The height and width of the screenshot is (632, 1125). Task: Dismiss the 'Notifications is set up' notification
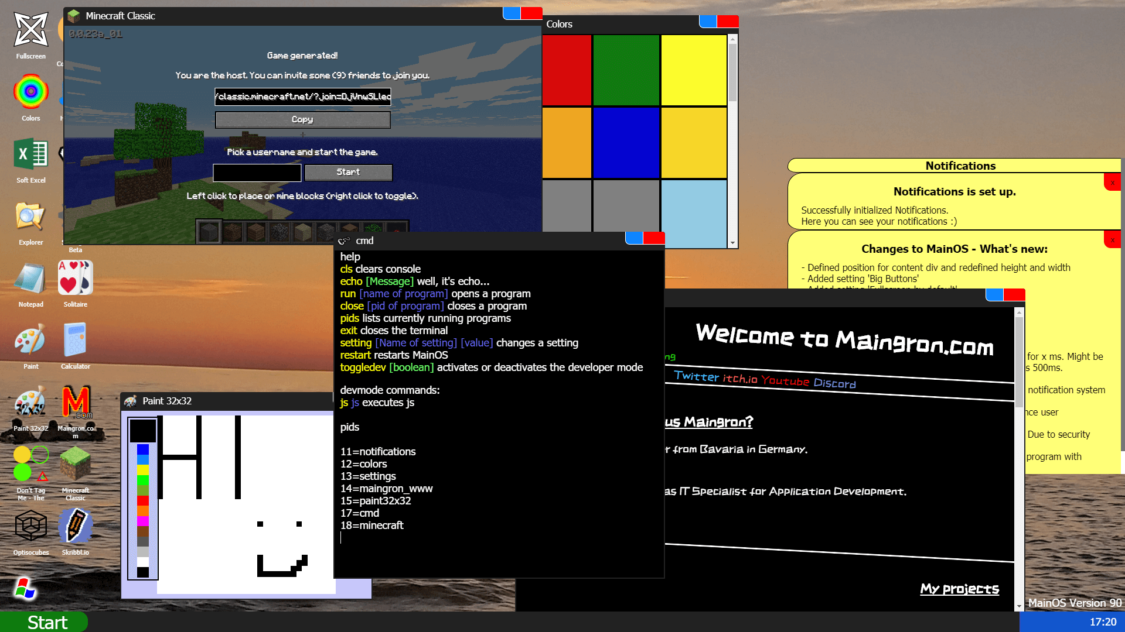coord(1112,183)
